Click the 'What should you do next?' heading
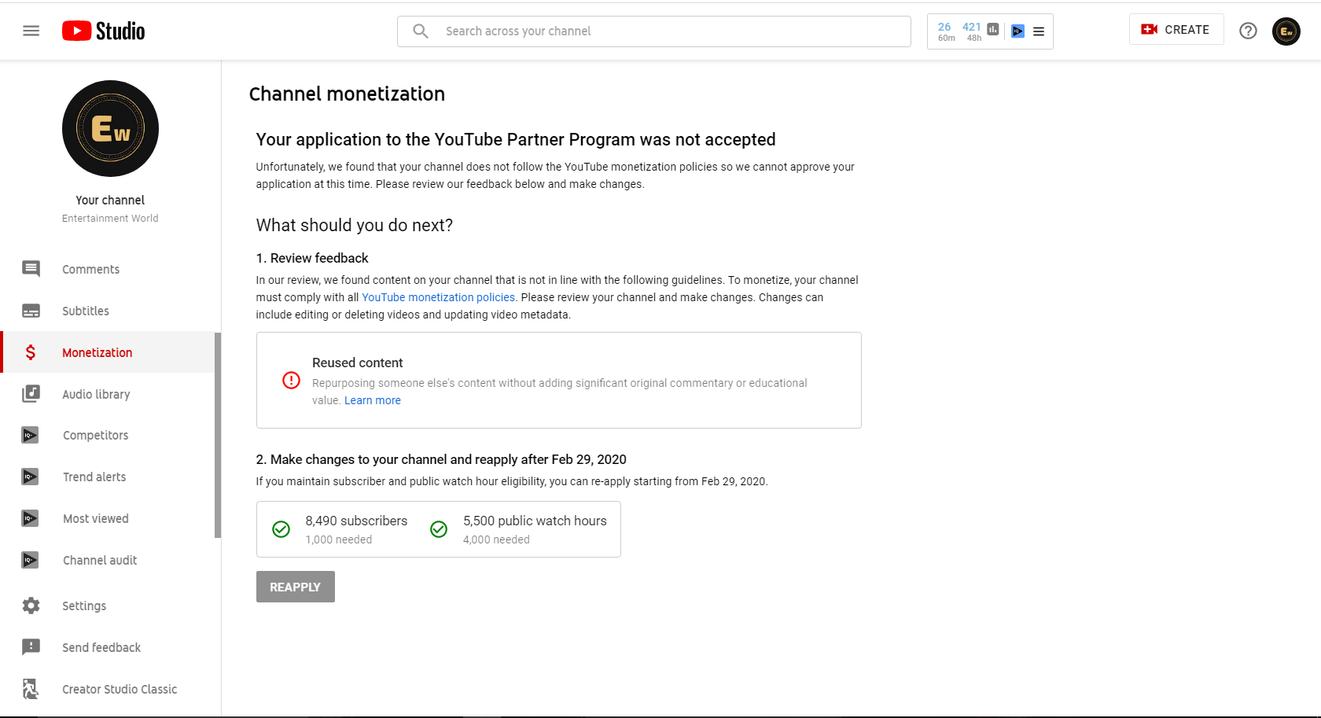This screenshot has height=718, width=1321. 355,225
